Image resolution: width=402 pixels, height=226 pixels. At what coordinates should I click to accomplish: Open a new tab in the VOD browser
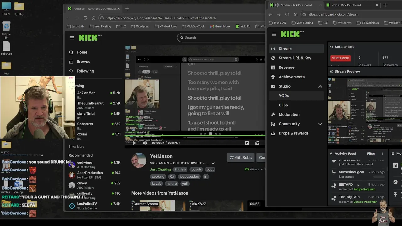pos(127,8)
